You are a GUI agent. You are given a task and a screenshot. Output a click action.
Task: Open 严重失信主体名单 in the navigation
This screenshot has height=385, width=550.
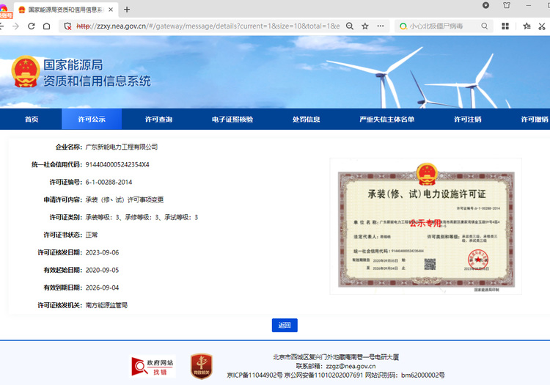387,120
